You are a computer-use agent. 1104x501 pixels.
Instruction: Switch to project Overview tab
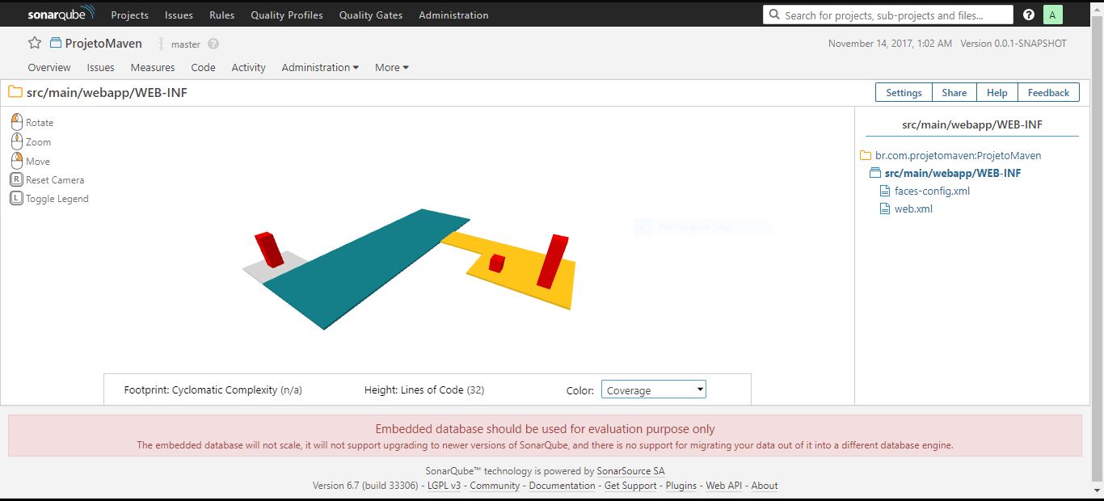pos(49,68)
